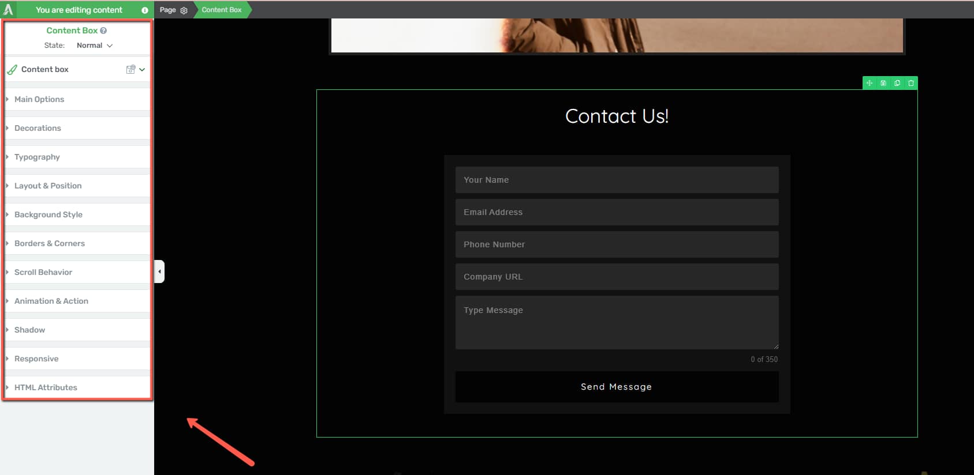Click the Content Box help question icon
The width and height of the screenshot is (974, 475).
click(x=103, y=31)
